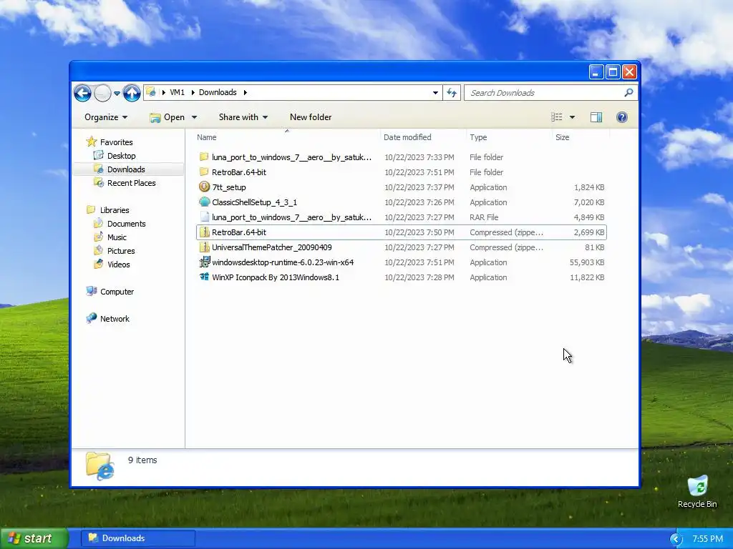Toggle the preview pane
Screen dimensions: 733x549
tap(596, 117)
